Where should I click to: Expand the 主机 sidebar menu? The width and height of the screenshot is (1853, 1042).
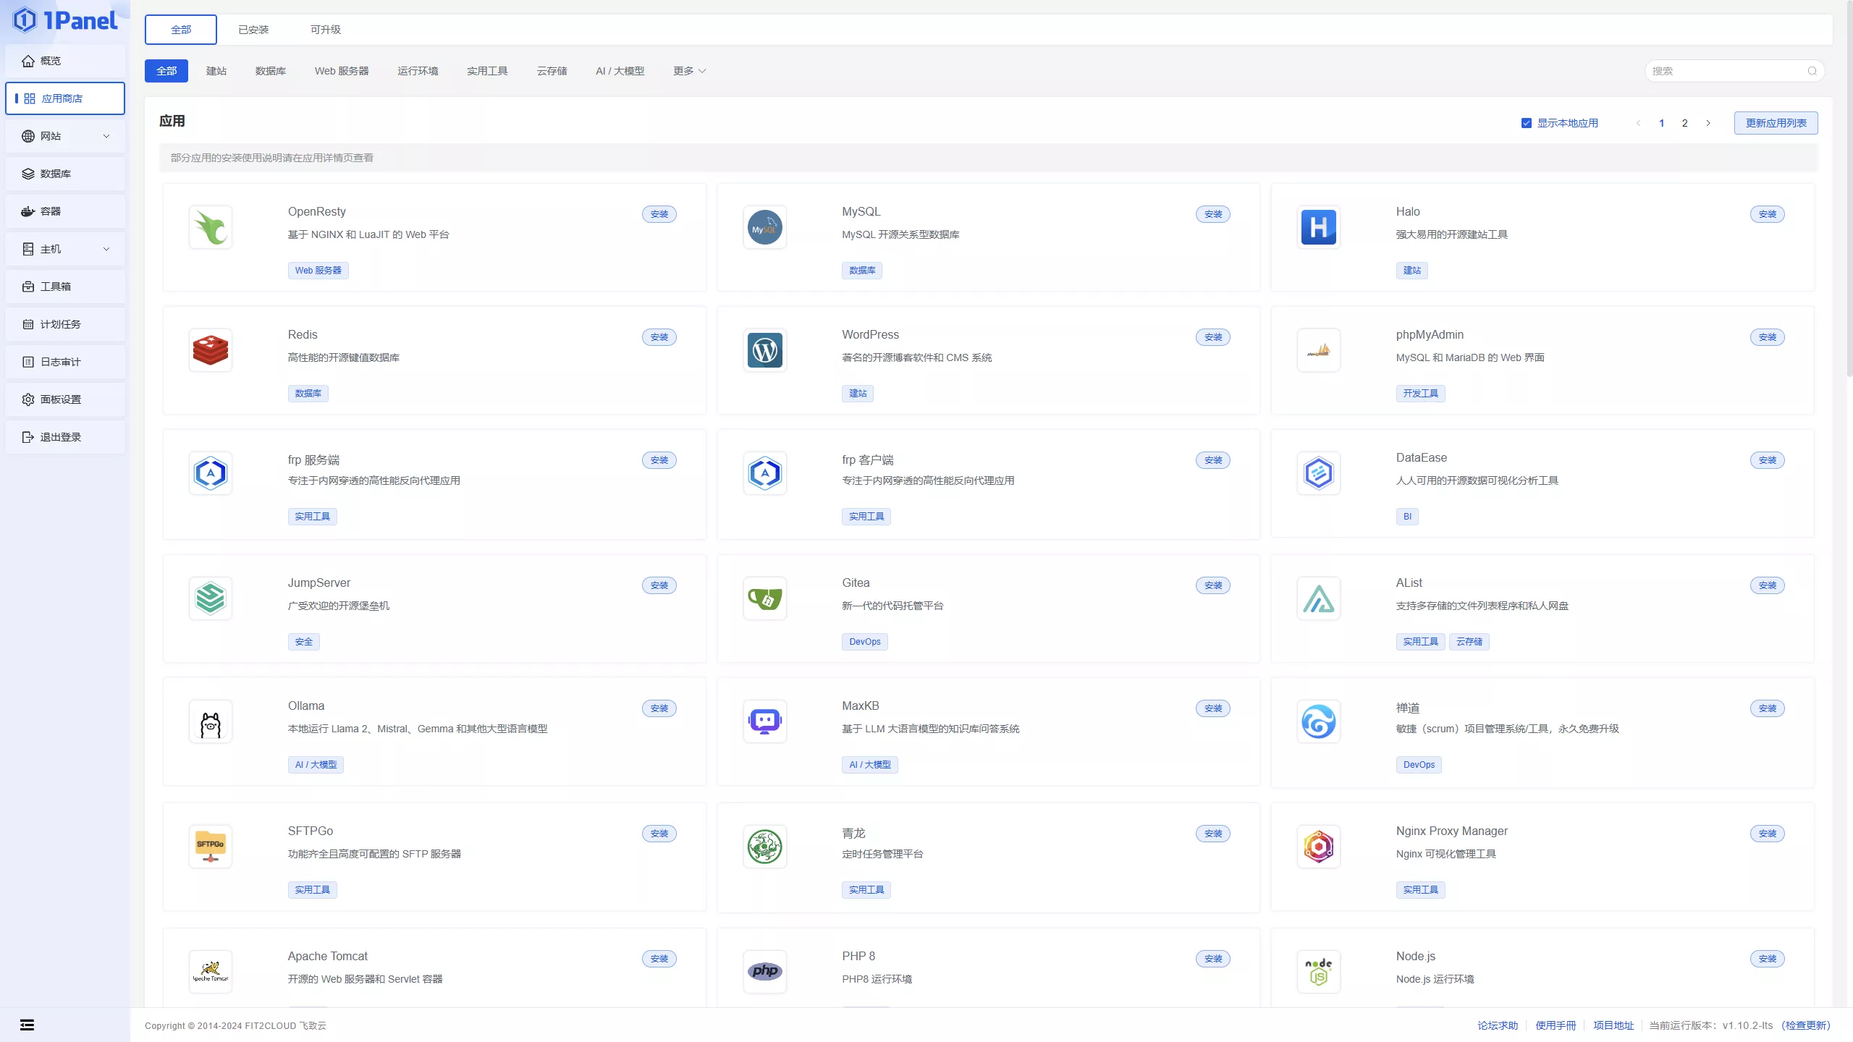tap(65, 249)
